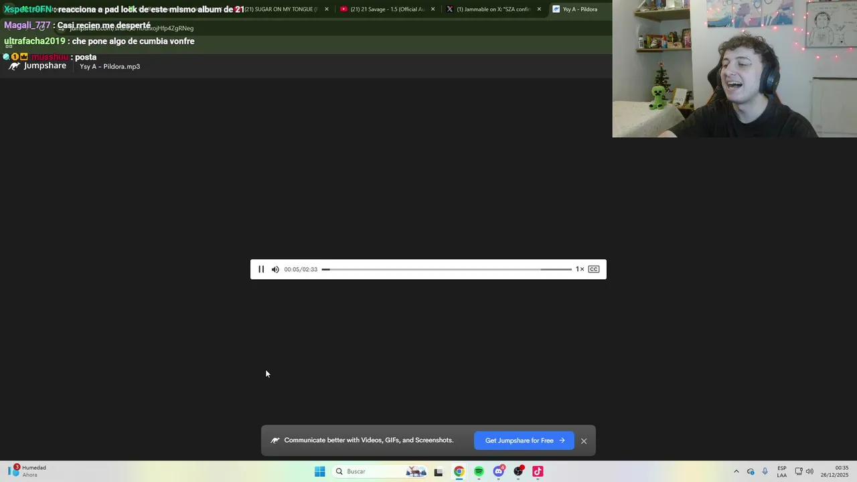Viewport: 857px width, 482px height.
Task: Click the cloud sync tray icon
Action: [751, 471]
